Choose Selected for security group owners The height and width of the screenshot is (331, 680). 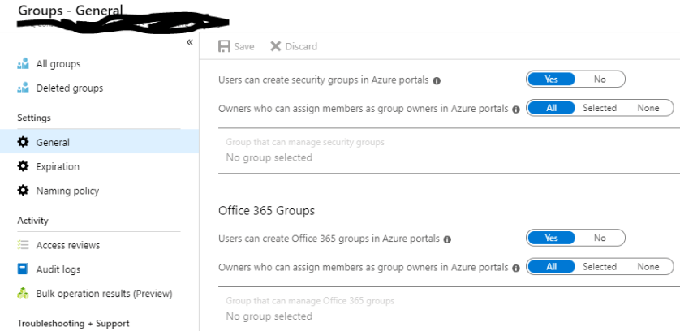(600, 108)
